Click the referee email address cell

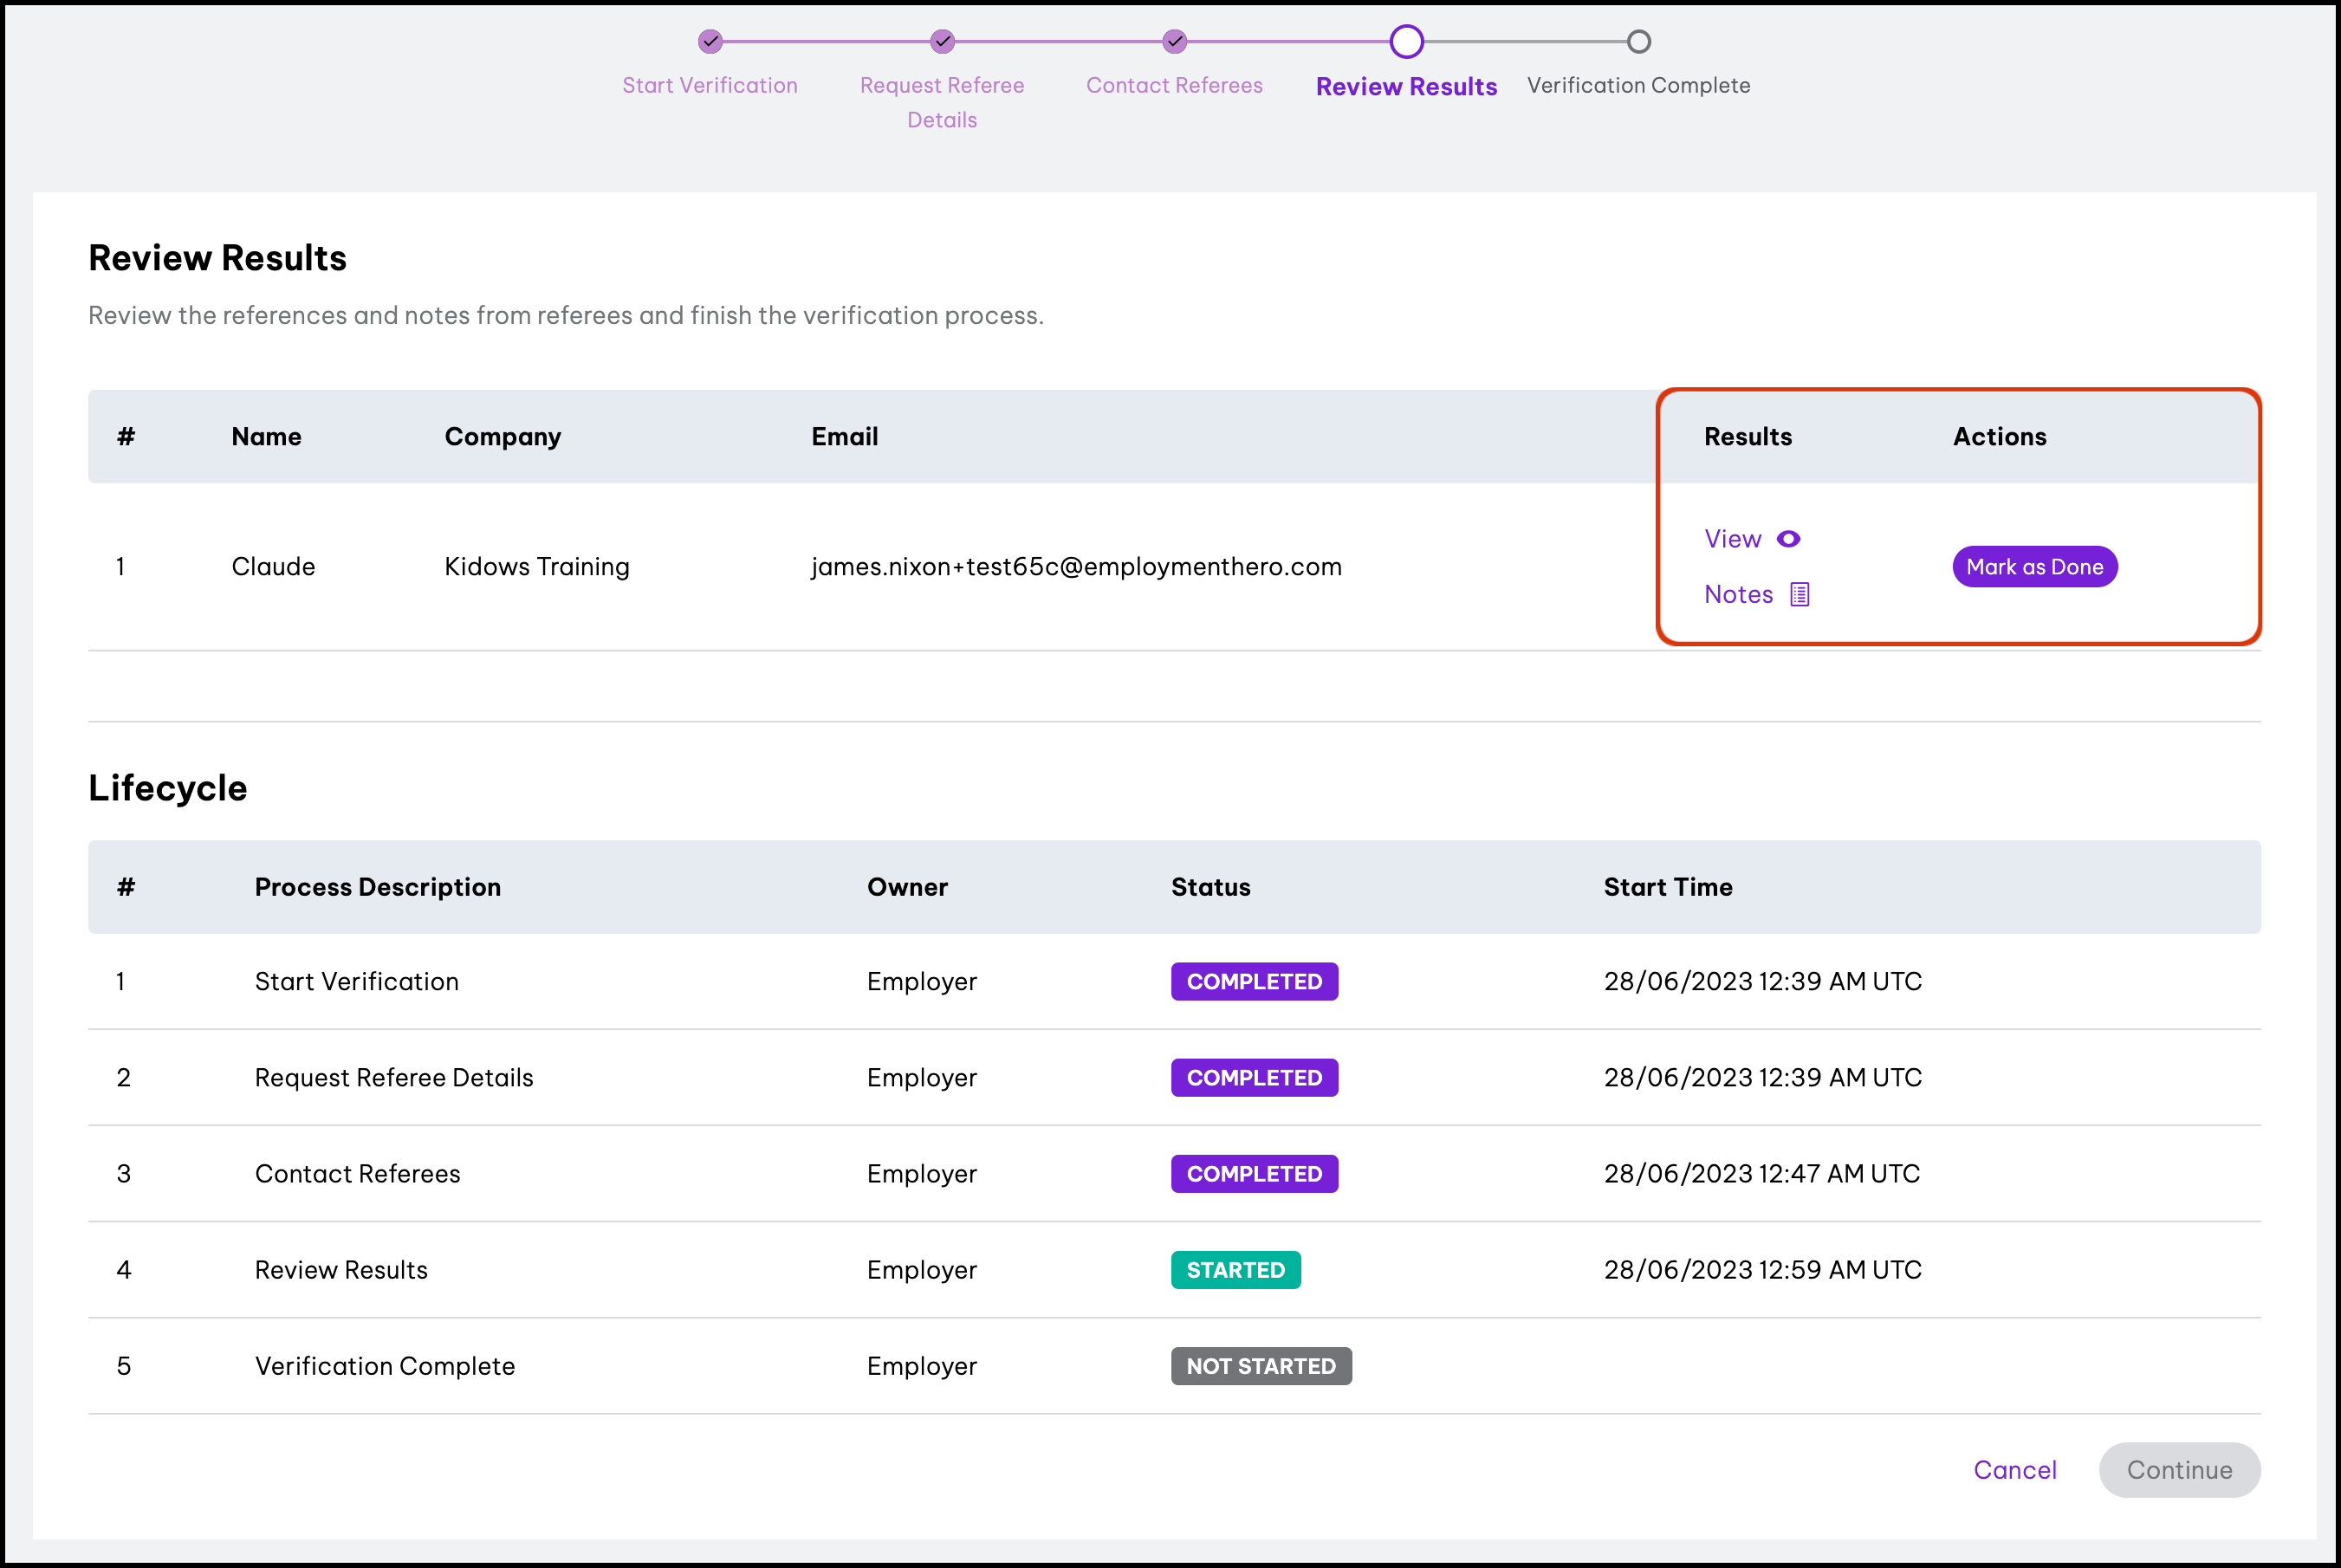(1076, 567)
